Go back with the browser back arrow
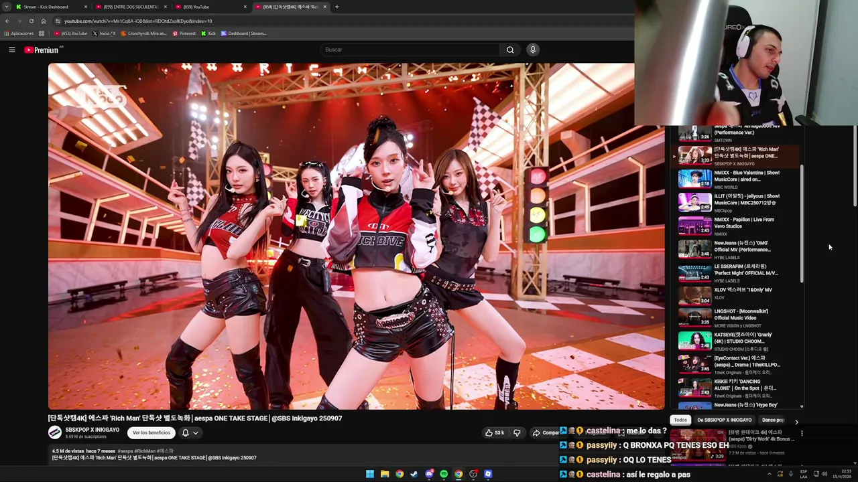Screen dimensions: 858x482 [x=7, y=21]
